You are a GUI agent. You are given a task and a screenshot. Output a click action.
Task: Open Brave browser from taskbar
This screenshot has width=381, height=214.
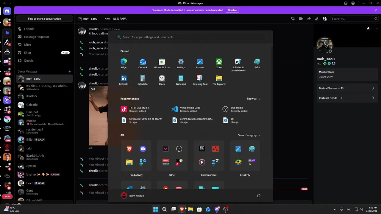click(x=182, y=209)
